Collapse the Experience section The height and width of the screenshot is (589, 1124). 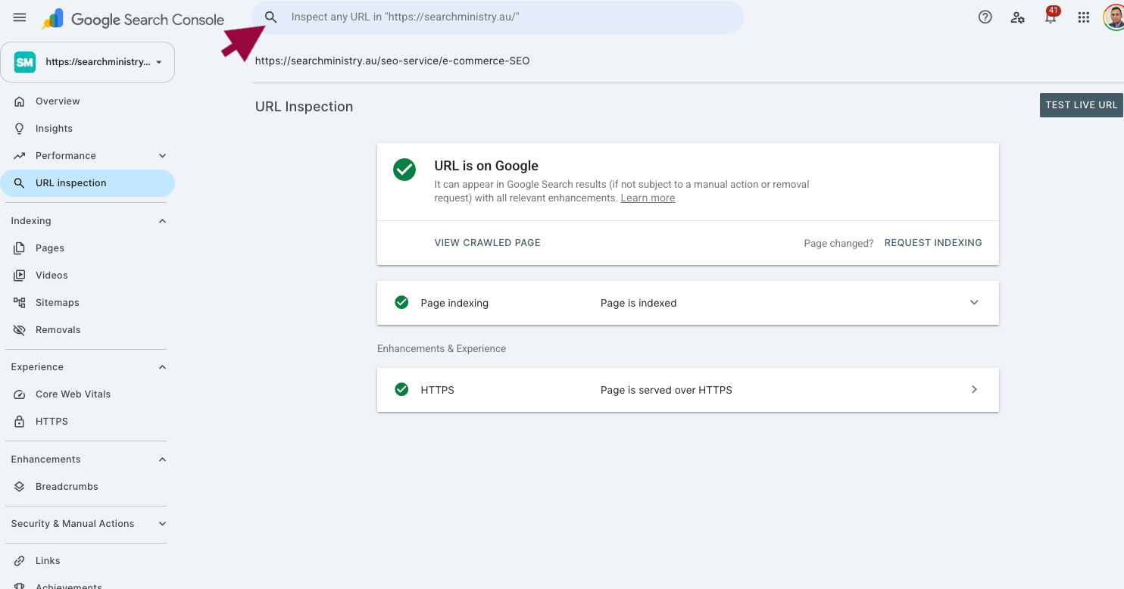click(x=162, y=367)
